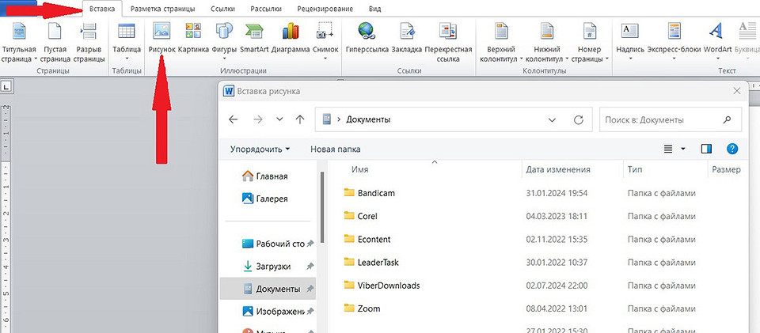This screenshot has height=333, width=760.
Task: Click the search field Поиск в: Документы
Action: [x=661, y=119]
